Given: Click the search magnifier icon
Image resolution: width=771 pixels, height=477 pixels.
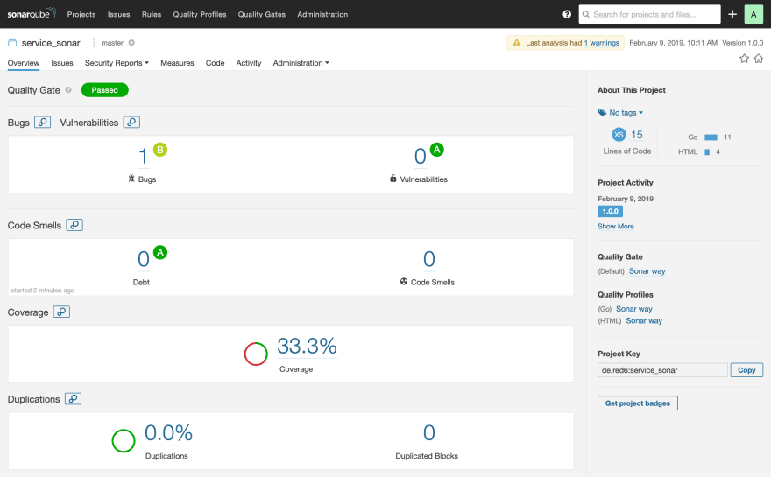Looking at the screenshot, I should (x=585, y=14).
